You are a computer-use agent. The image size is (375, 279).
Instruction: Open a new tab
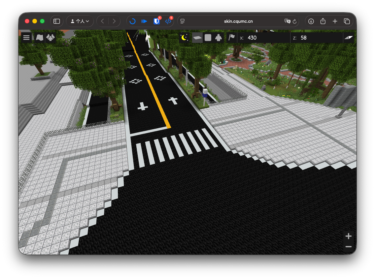coord(335,21)
